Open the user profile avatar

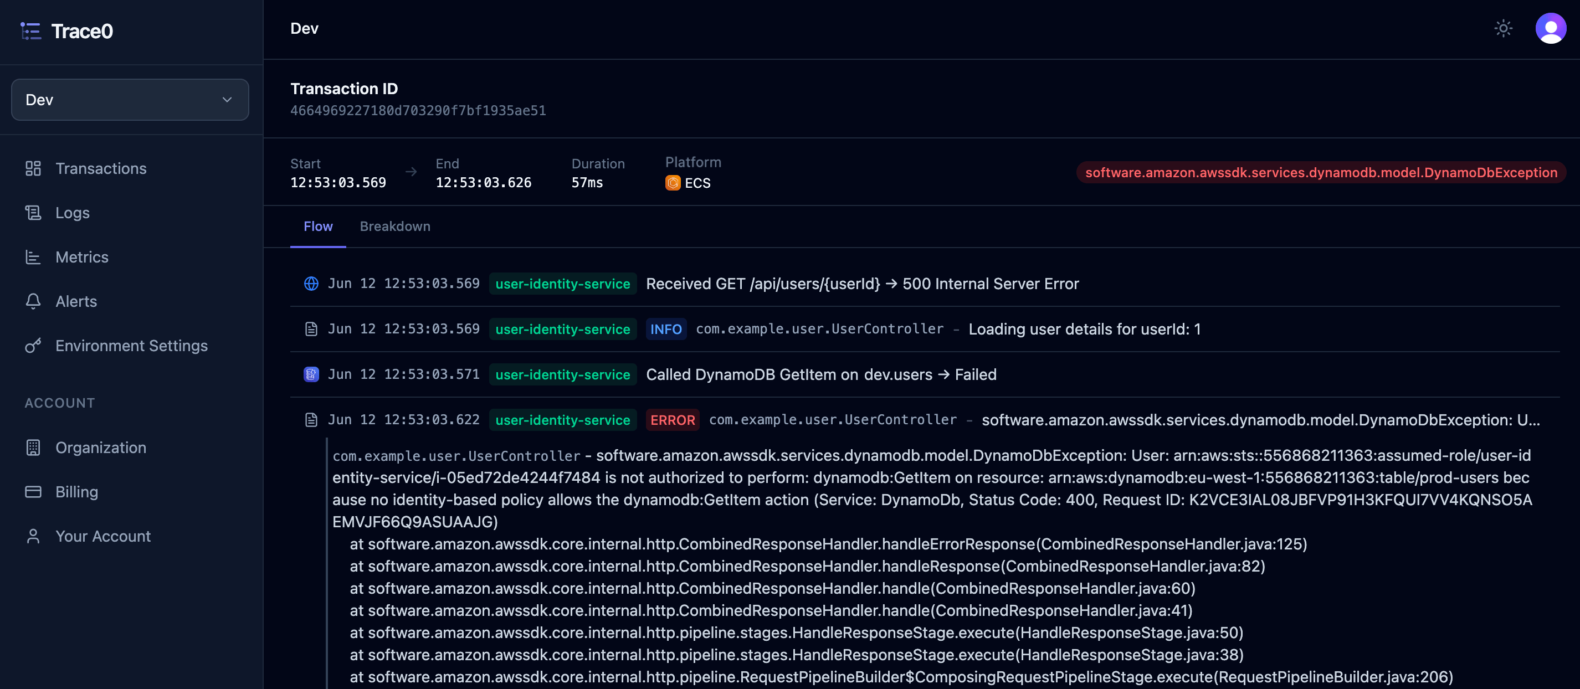point(1551,28)
